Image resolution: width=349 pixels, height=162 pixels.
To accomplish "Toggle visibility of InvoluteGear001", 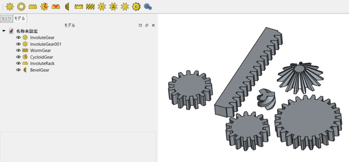I will click(19, 44).
